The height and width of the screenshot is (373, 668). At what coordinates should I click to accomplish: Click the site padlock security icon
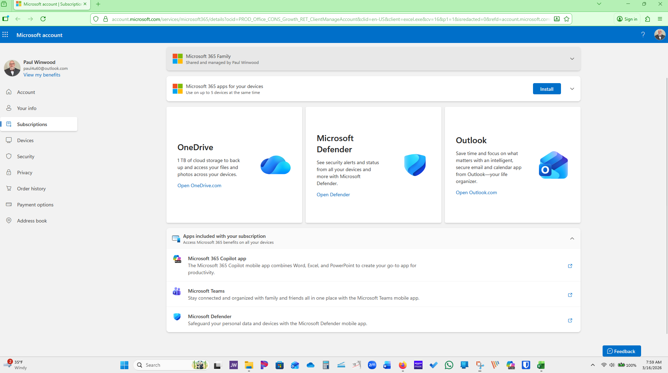(x=106, y=19)
